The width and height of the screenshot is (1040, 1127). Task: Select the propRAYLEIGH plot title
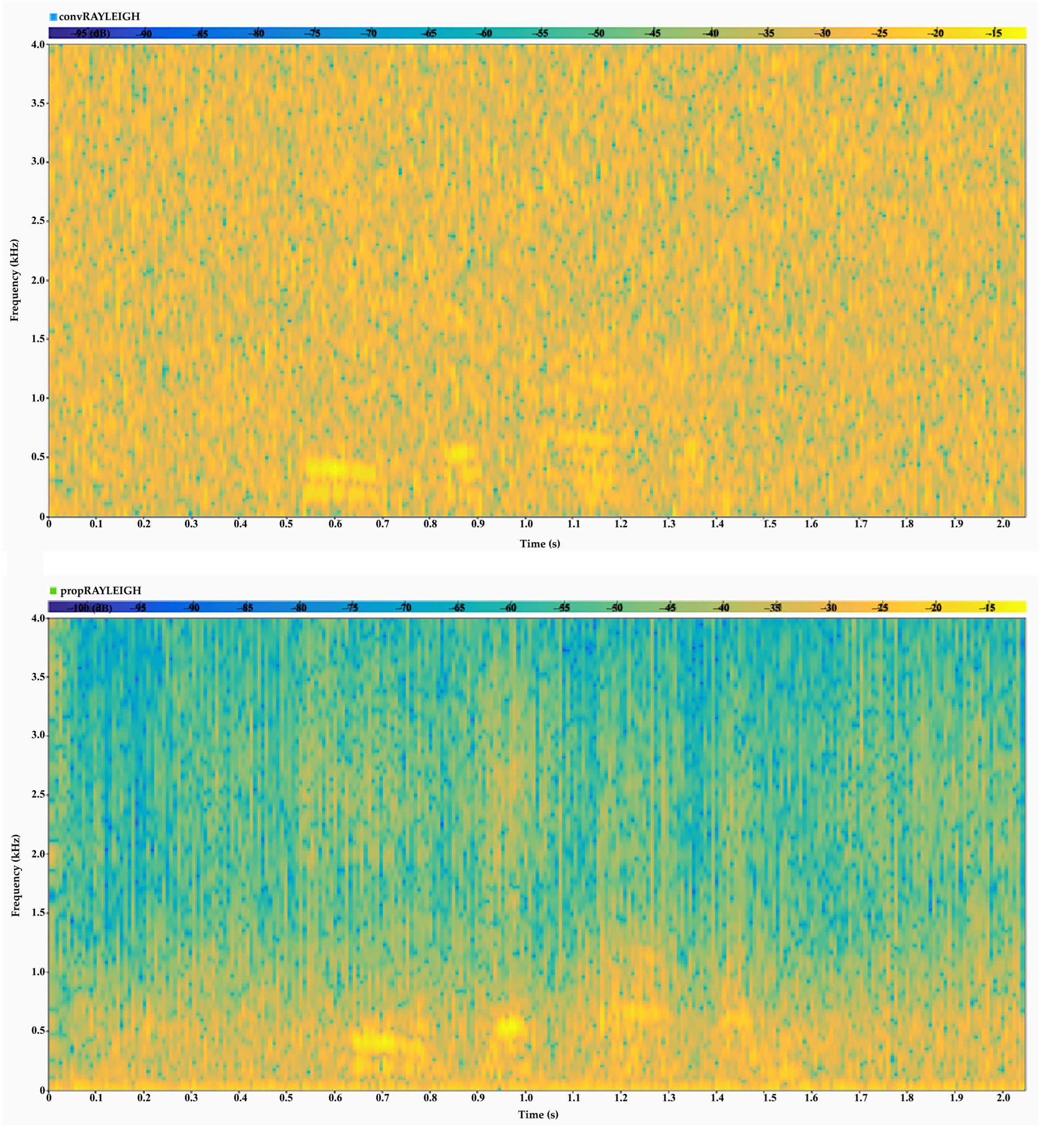(101, 591)
